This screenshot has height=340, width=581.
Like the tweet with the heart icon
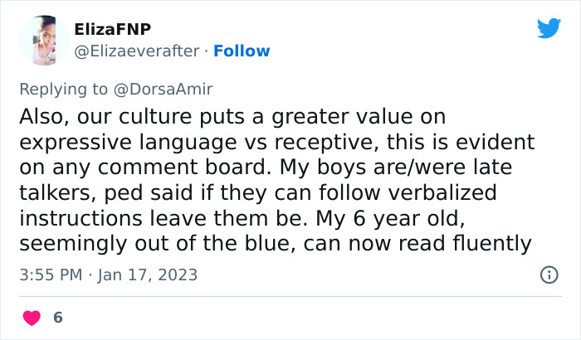tap(32, 318)
